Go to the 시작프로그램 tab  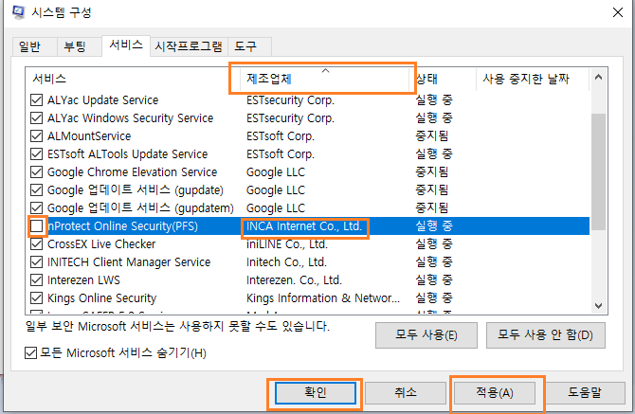tap(189, 46)
